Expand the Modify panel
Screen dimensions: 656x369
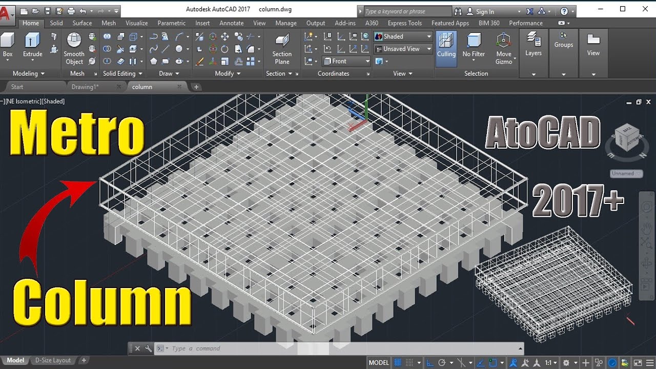(x=228, y=73)
